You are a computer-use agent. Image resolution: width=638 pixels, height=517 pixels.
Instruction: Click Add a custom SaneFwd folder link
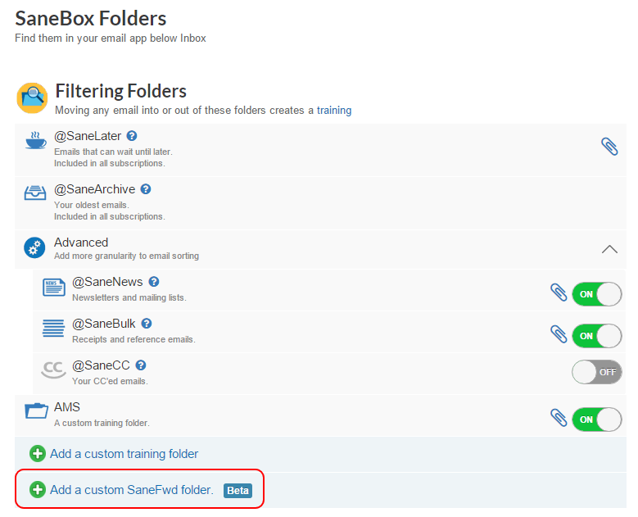tap(132, 490)
